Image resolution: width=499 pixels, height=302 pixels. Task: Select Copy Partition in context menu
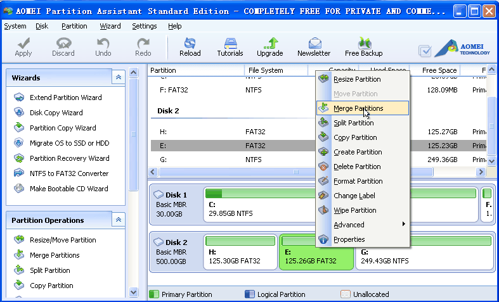[x=363, y=137]
